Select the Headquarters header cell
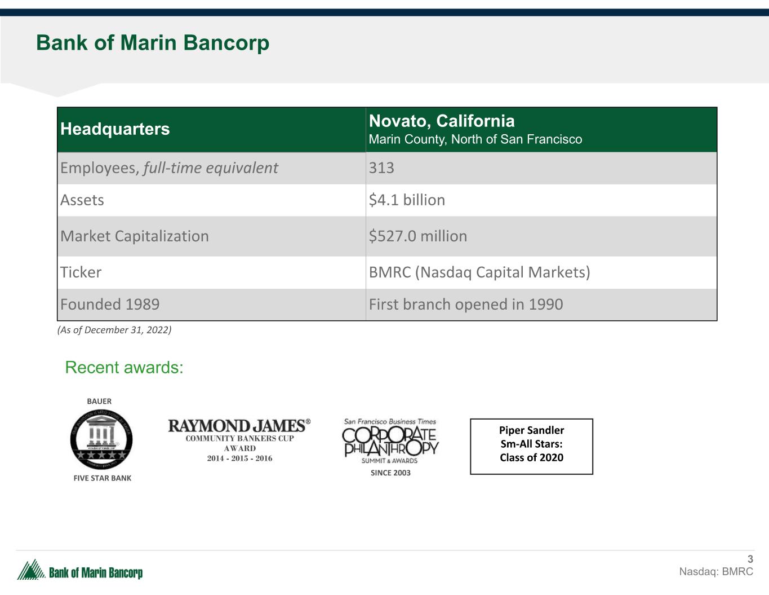 coord(115,129)
